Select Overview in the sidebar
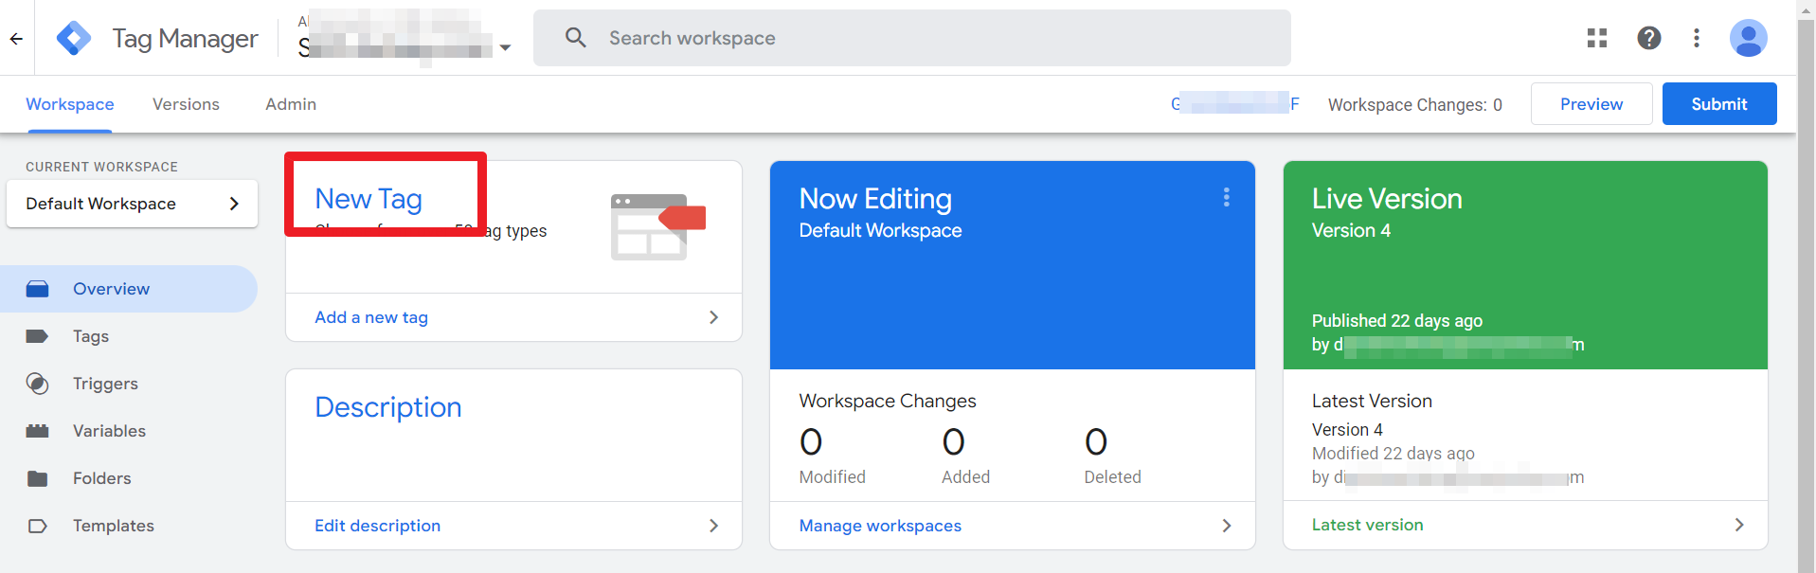1816x573 pixels. [129, 289]
